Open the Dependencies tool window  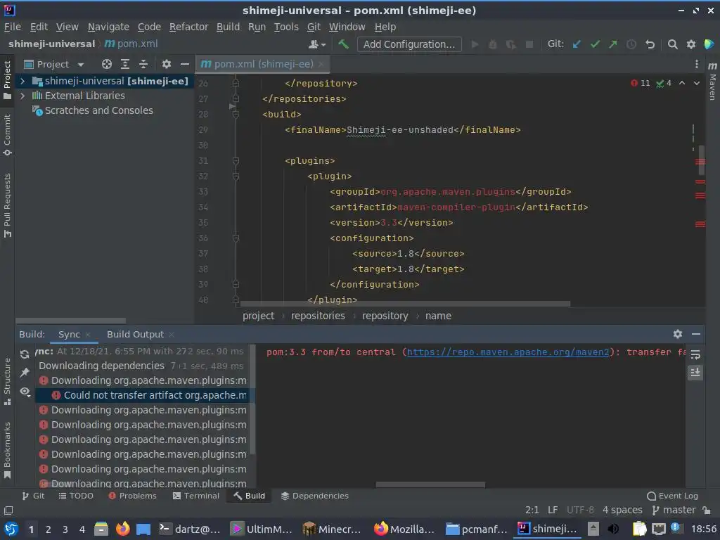tap(314, 496)
